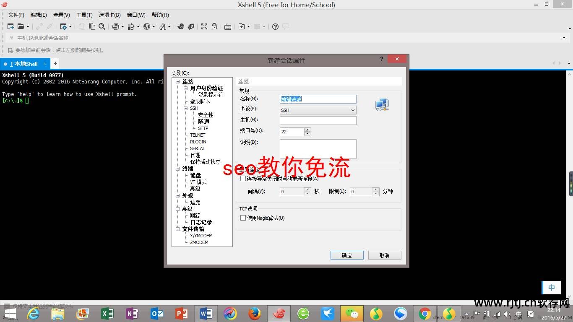Click the 端口号 port number field
The height and width of the screenshot is (322, 573).
click(x=292, y=132)
